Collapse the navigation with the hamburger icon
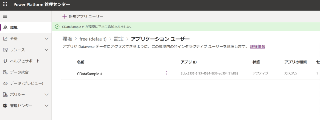The width and height of the screenshot is (320, 120). 5,17
